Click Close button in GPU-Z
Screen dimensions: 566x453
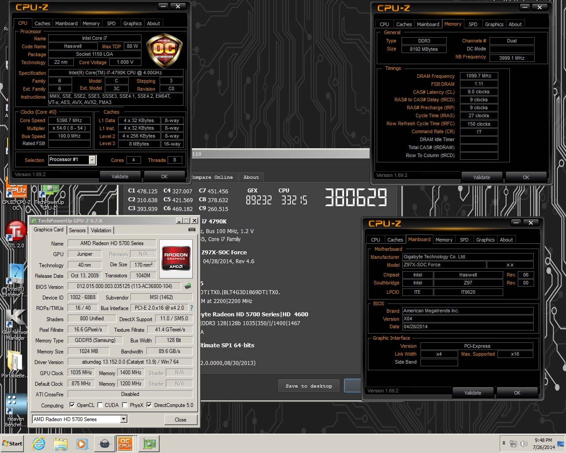click(180, 419)
